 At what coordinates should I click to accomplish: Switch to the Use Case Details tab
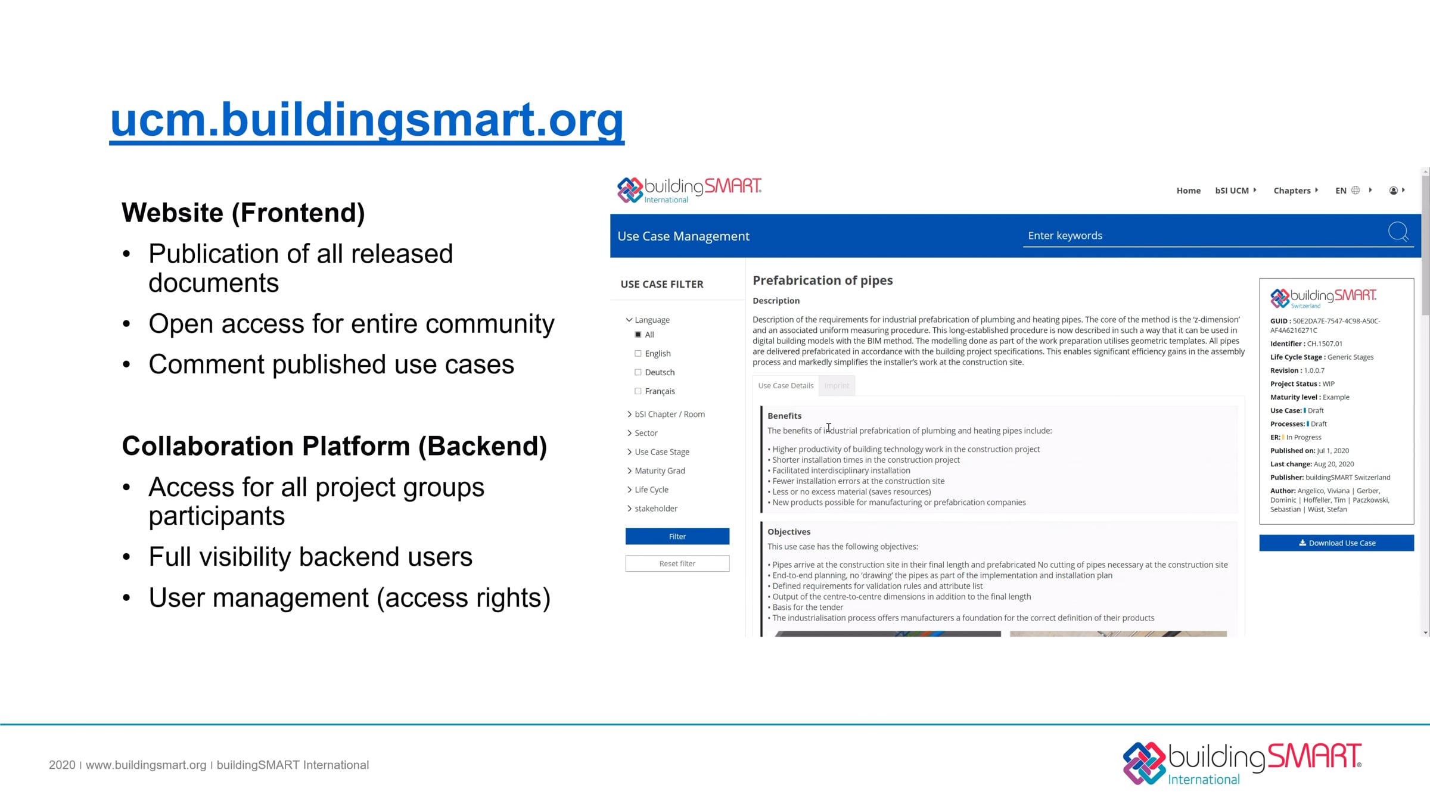coord(785,386)
